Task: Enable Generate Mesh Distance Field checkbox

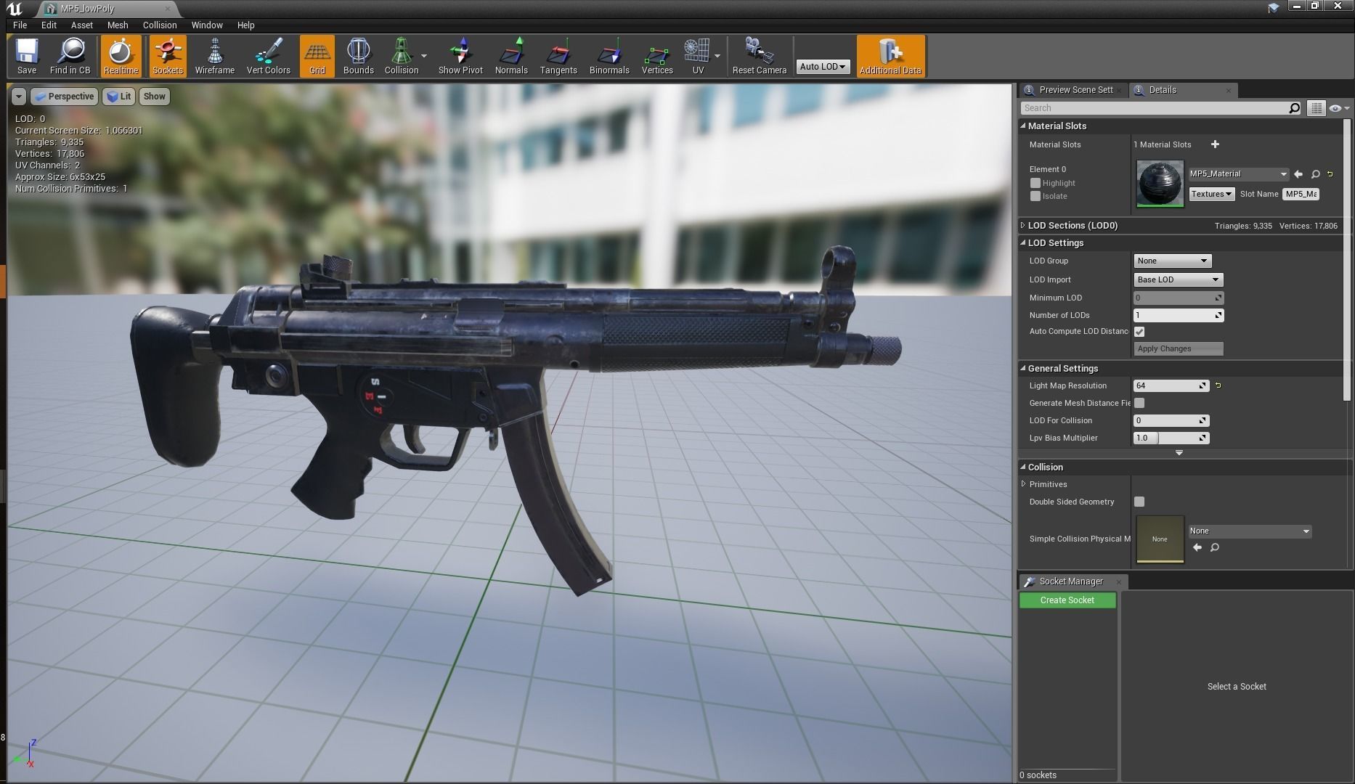Action: pyautogui.click(x=1139, y=403)
